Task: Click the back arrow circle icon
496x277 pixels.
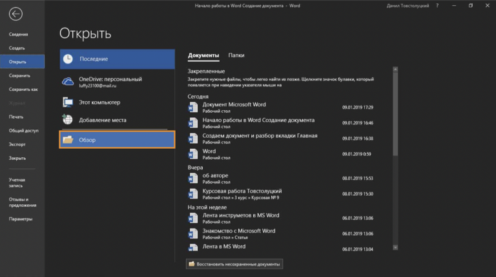Action: click(15, 14)
